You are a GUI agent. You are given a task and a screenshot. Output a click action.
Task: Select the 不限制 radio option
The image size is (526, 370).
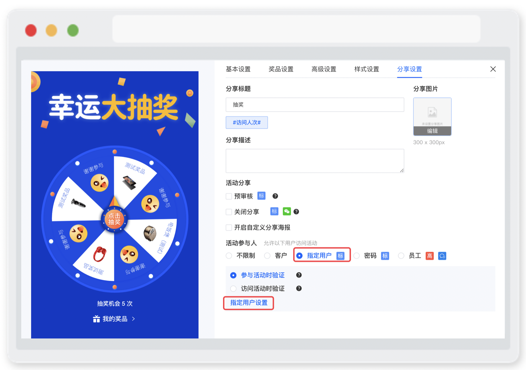(x=229, y=256)
